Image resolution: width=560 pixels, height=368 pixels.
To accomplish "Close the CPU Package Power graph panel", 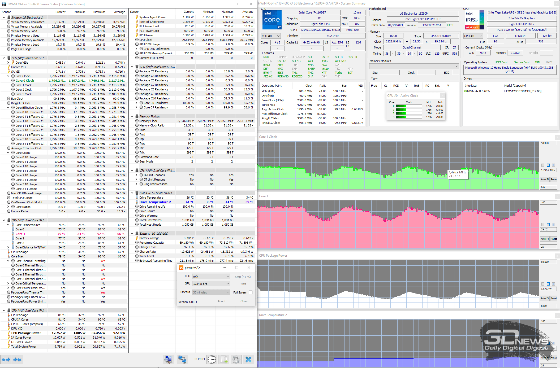I will click(x=557, y=256).
